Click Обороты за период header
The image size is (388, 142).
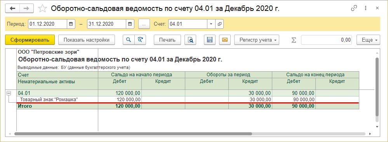point(228,74)
